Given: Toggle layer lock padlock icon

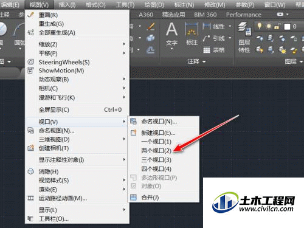Looking at the screenshot, I should pos(277,27).
